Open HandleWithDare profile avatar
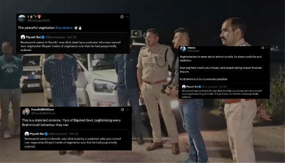Image resolution: width=285 pixels, height=163 pixels. (25, 112)
